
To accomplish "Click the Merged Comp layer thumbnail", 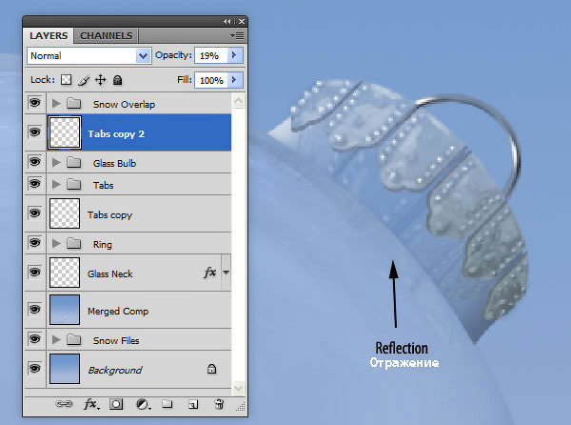I will 65,310.
